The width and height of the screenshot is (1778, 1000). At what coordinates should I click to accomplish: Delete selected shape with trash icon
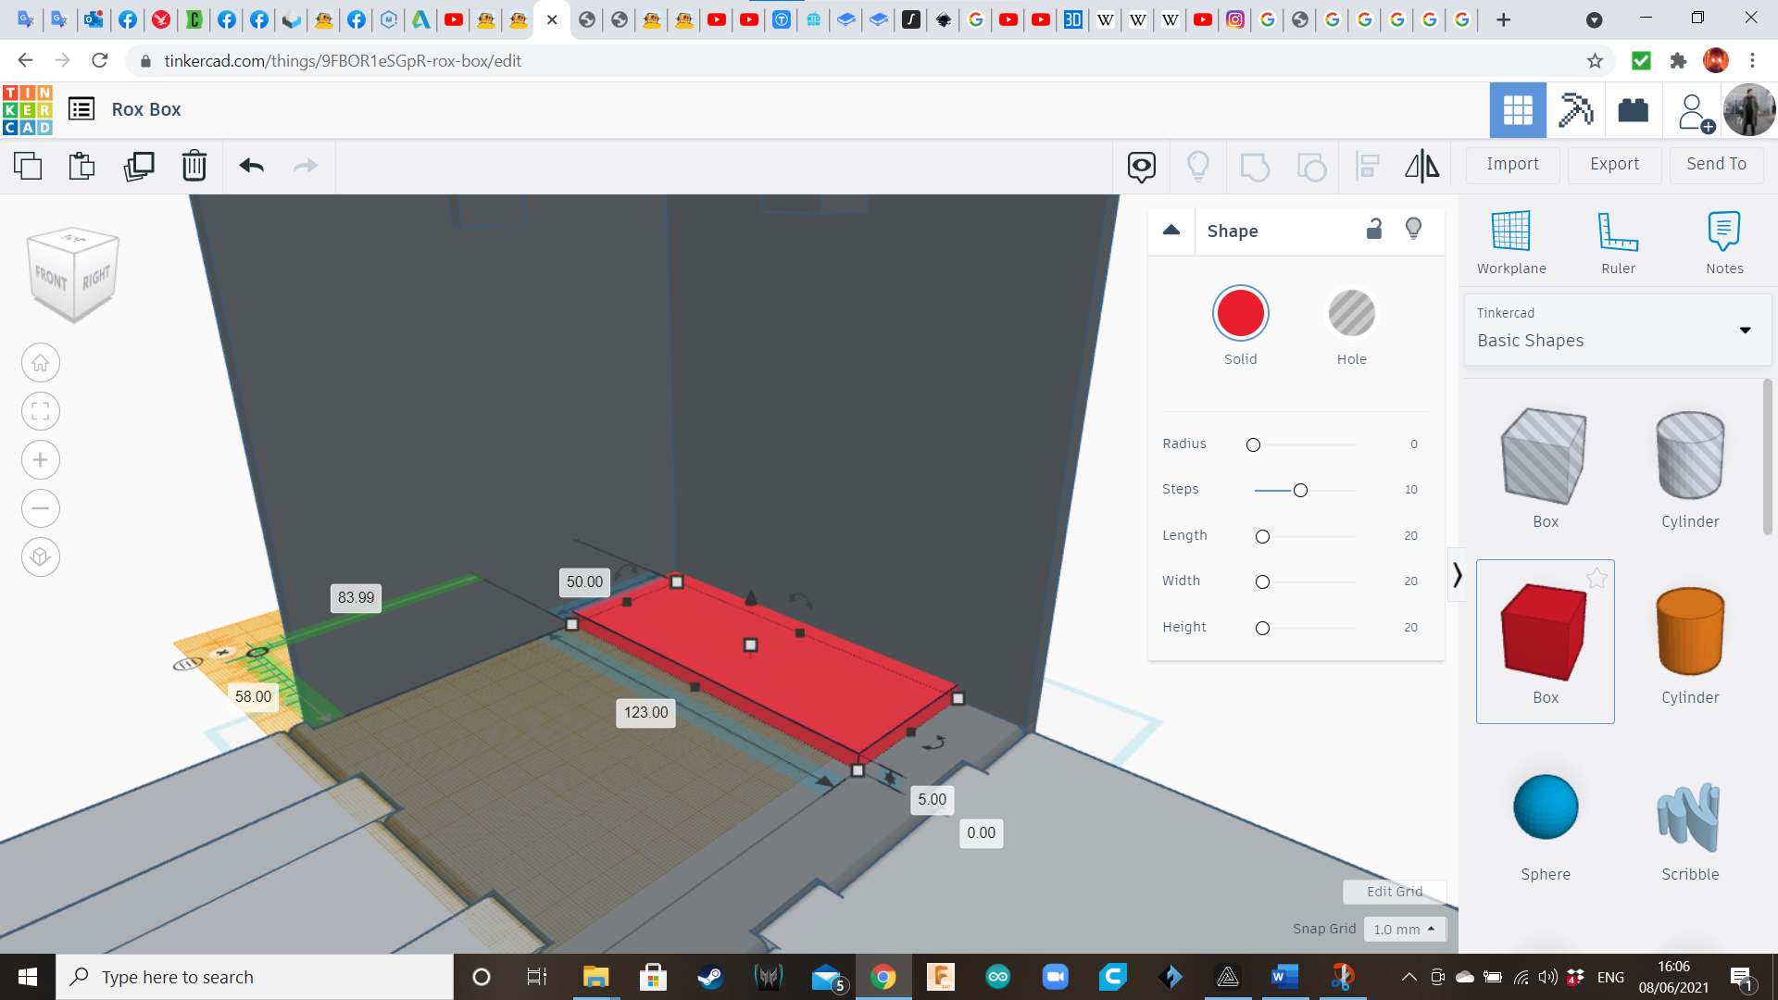click(x=194, y=166)
